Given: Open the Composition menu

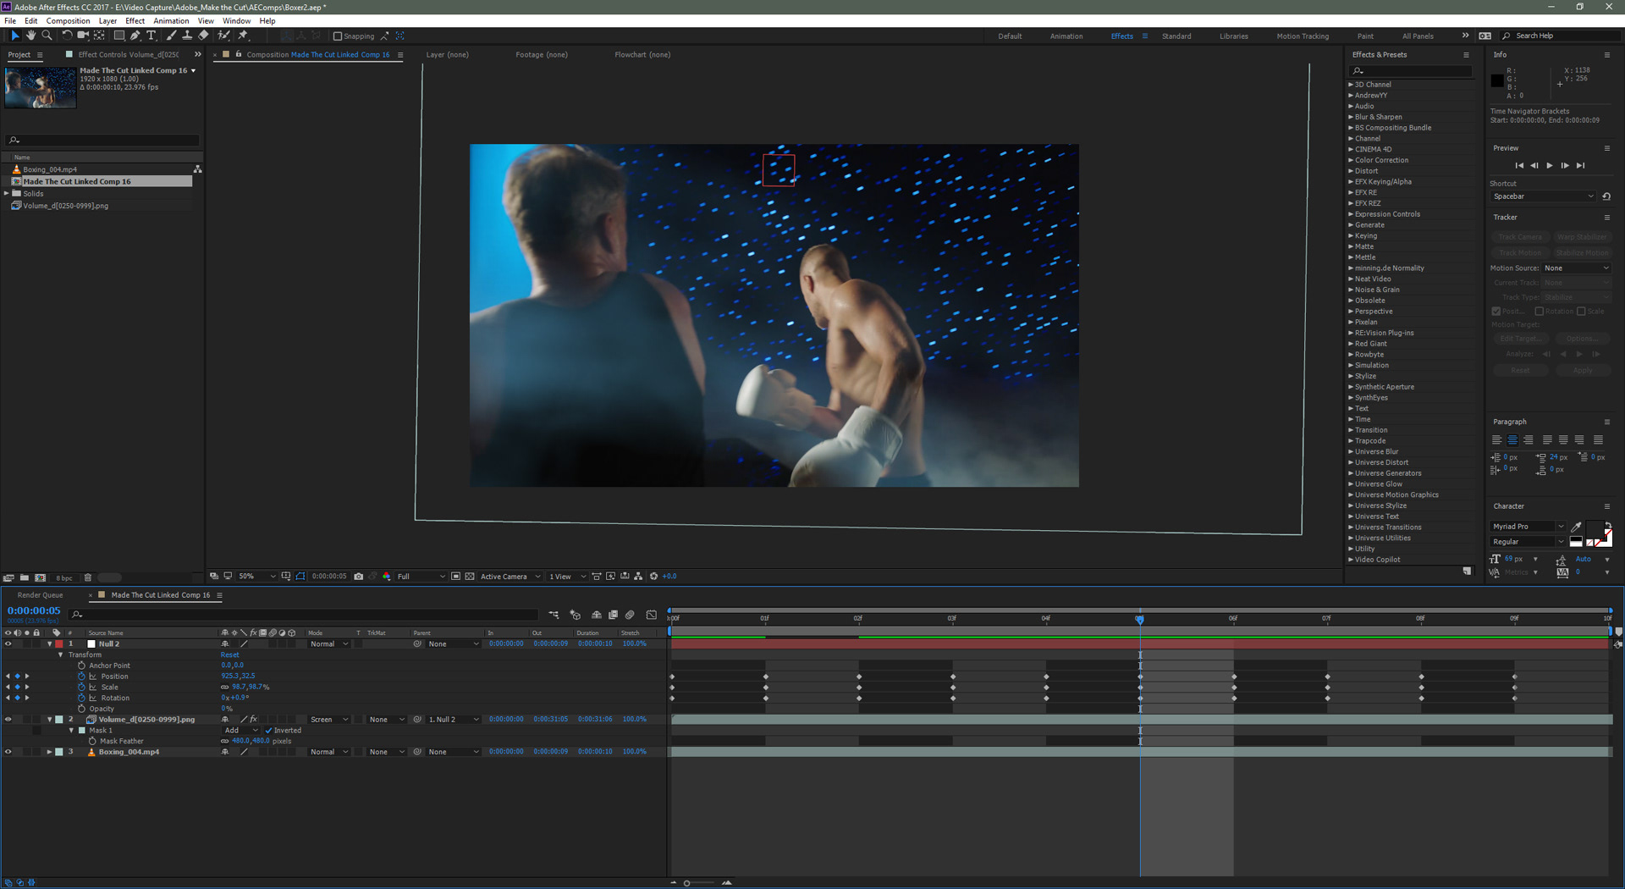Looking at the screenshot, I should click(68, 21).
